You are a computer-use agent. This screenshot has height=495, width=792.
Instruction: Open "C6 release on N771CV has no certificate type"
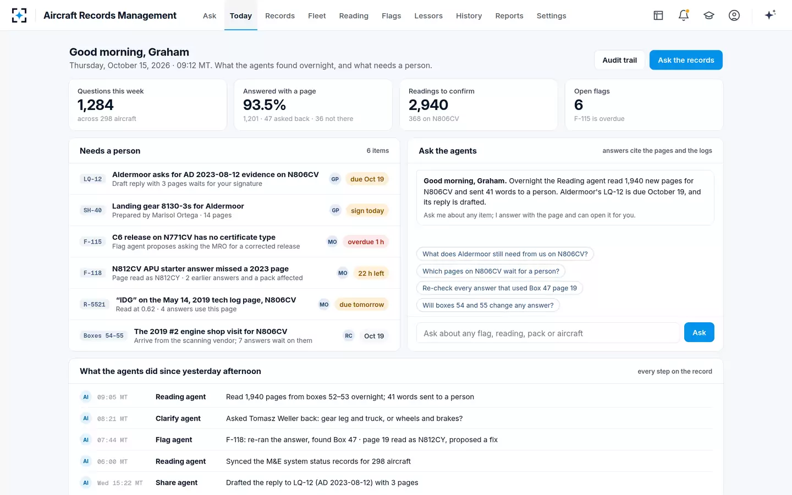tap(234, 242)
